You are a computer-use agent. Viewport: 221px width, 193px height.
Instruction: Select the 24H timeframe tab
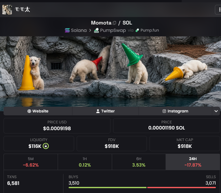tap(193, 162)
